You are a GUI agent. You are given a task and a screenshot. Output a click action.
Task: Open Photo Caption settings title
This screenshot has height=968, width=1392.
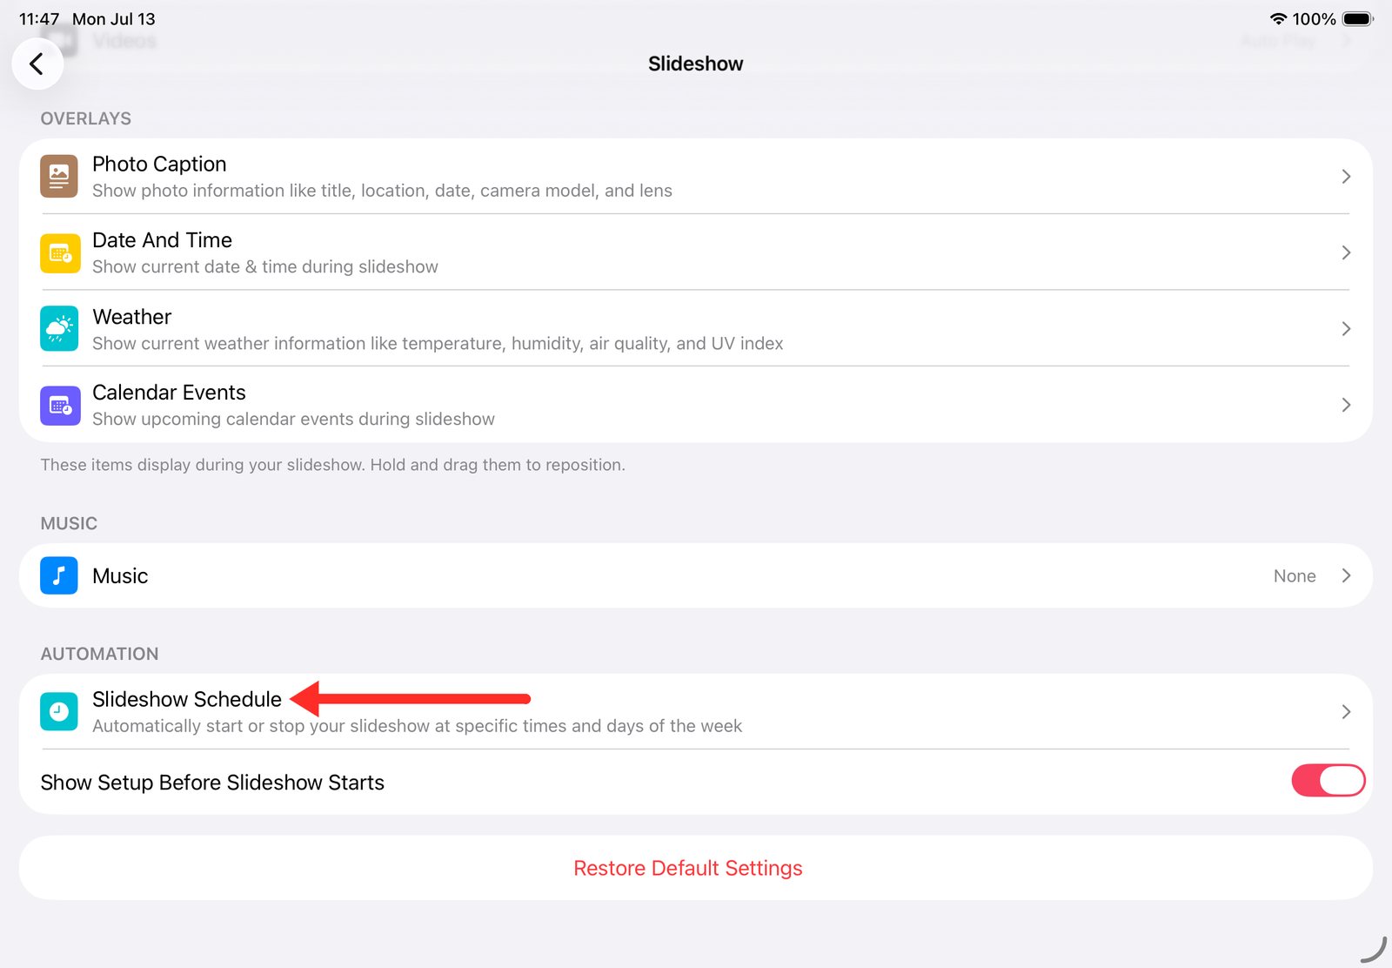pyautogui.click(x=159, y=165)
